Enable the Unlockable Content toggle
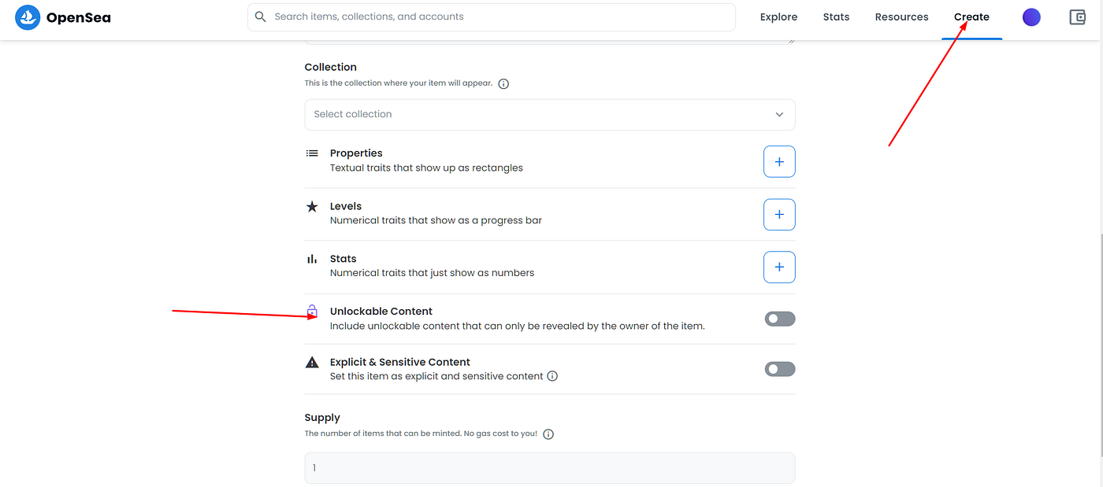 pyautogui.click(x=780, y=319)
